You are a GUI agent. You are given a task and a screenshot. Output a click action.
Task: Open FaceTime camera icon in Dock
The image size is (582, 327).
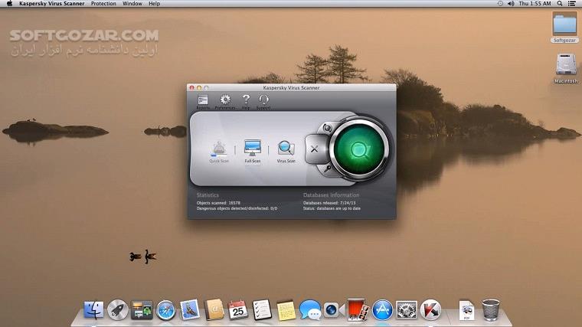(x=334, y=310)
